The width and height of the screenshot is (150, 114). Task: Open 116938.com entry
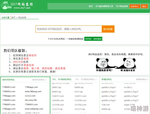[x=58, y=100]
